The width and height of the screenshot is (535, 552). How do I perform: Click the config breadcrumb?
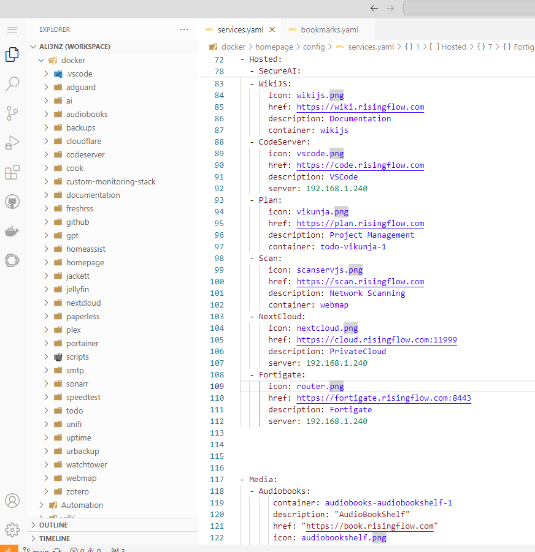[x=314, y=47]
